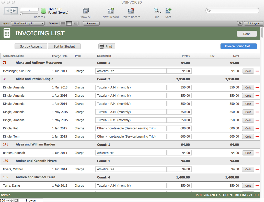The height and width of the screenshot is (202, 264).
Task: Click the vertical scrollbar on the right
Action: 262,32
